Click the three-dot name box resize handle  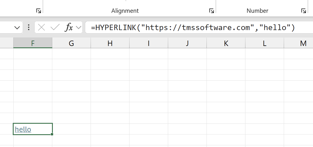[29, 27]
